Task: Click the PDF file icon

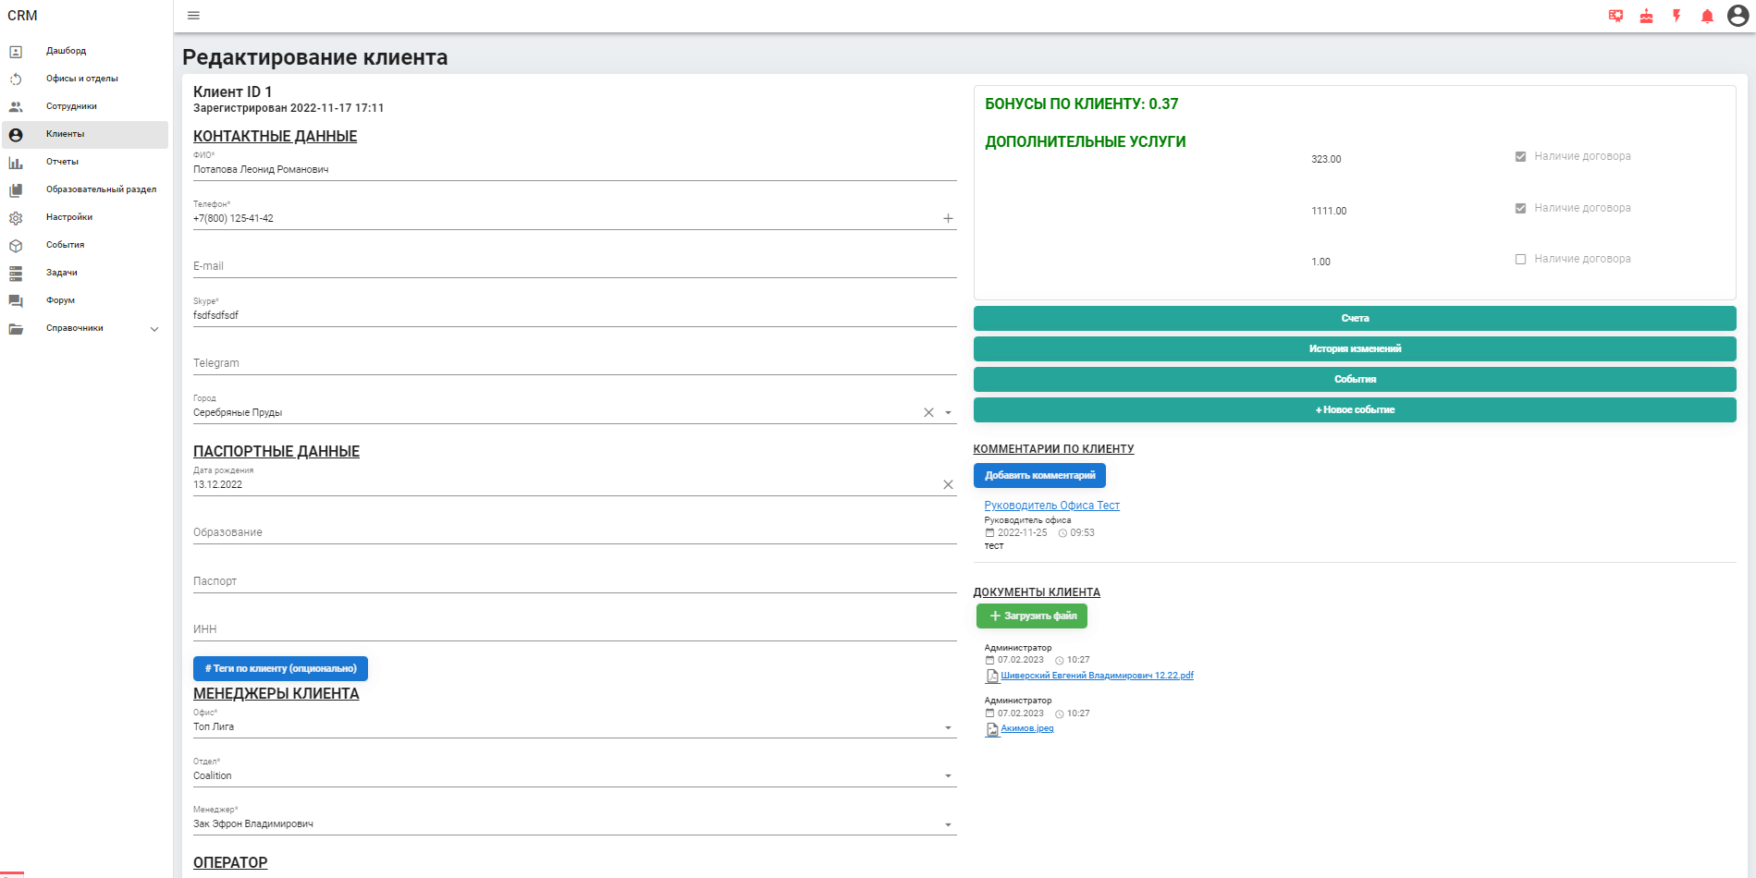Action: (x=992, y=676)
